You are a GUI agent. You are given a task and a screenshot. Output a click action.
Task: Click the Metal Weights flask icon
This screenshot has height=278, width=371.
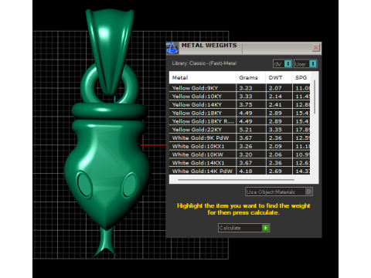[172, 48]
